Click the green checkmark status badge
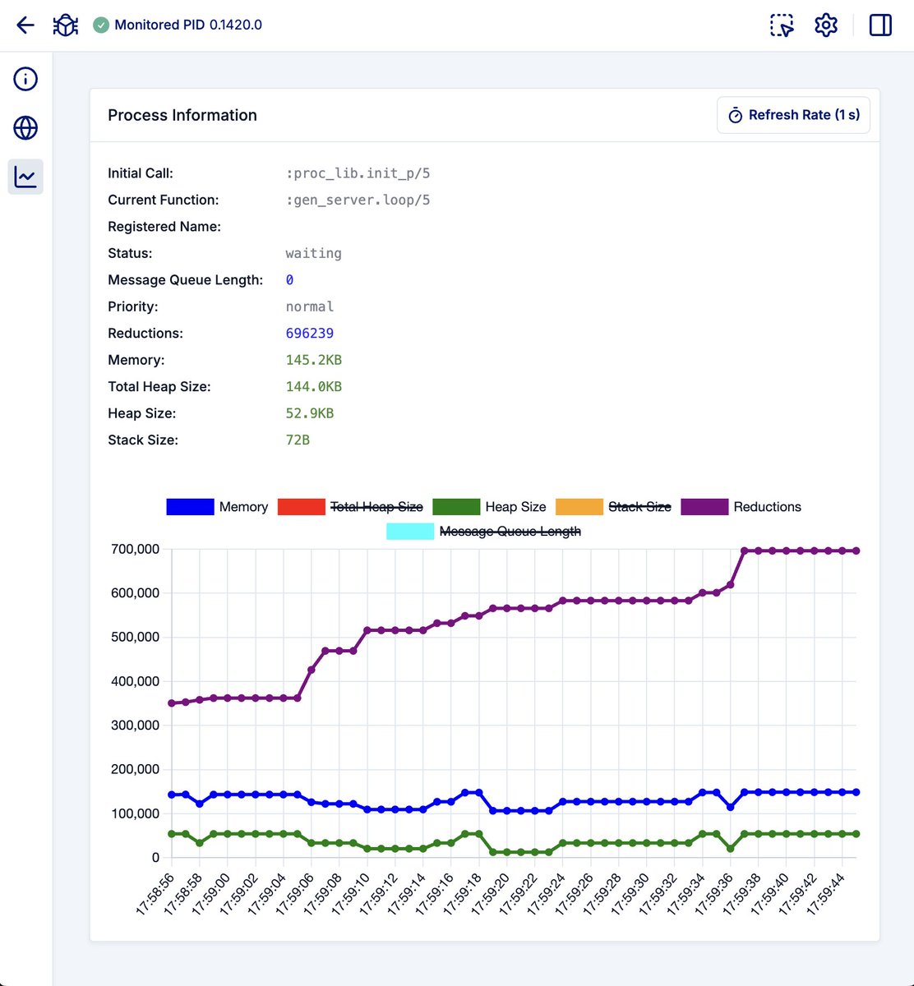This screenshot has height=986, width=914. point(101,25)
